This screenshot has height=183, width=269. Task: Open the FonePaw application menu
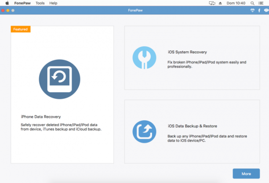[x=22, y=3]
